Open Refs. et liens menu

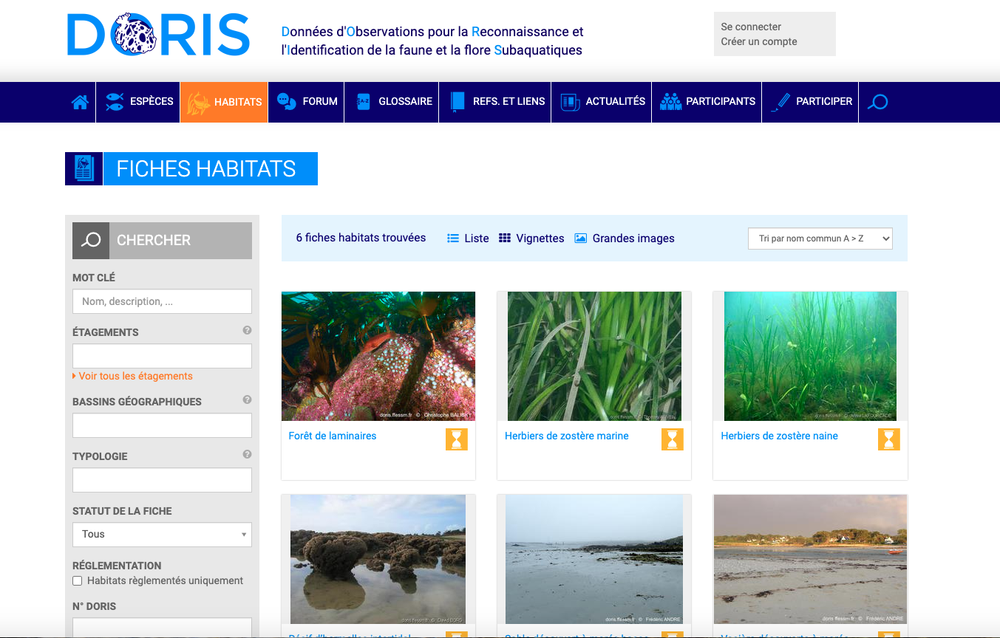pyautogui.click(x=495, y=102)
